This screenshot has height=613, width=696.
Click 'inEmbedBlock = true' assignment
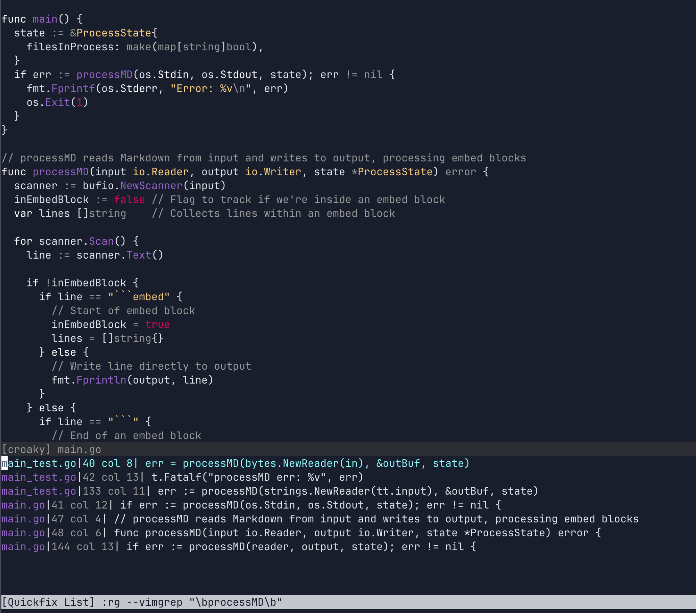111,325
